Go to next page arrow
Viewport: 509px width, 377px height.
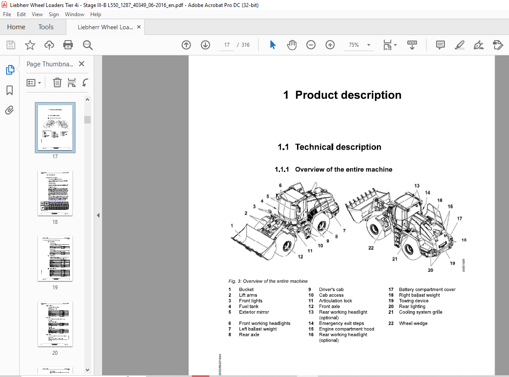coord(205,45)
